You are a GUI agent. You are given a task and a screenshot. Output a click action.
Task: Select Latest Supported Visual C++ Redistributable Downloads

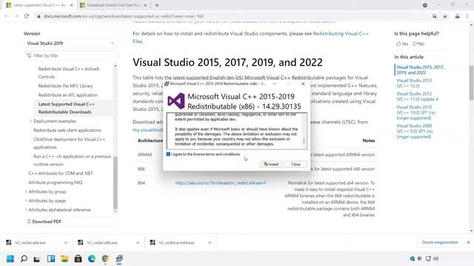point(66,108)
